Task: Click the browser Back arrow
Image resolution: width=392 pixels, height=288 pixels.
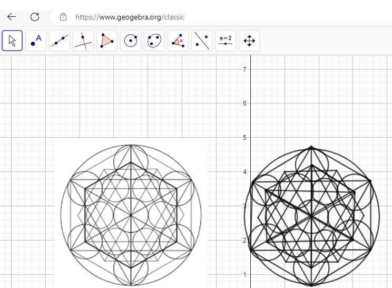Action: (x=12, y=17)
